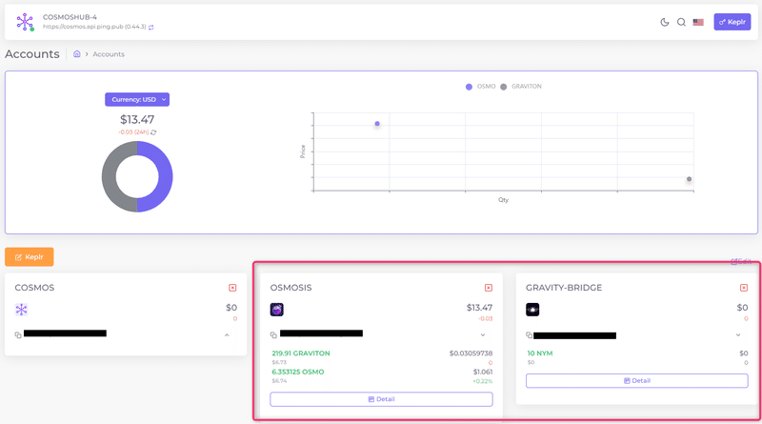This screenshot has height=424, width=762.
Task: Click the GRAVITY-BRIDGE card title
Action: [x=564, y=288]
